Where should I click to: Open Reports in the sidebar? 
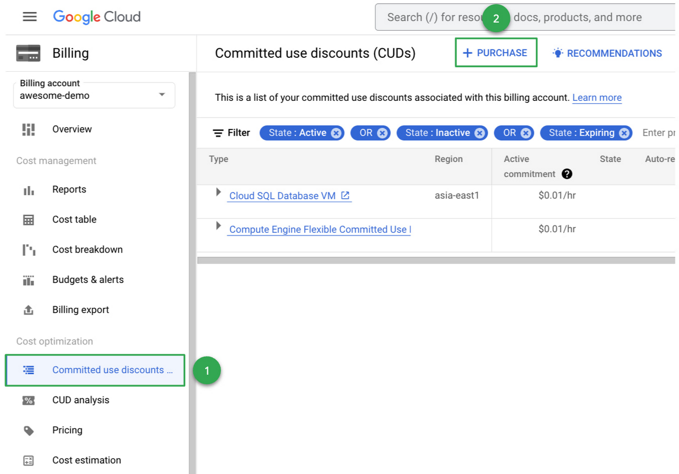coord(69,190)
